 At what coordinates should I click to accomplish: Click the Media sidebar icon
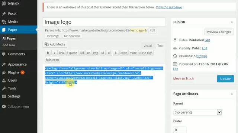tap(4, 22)
